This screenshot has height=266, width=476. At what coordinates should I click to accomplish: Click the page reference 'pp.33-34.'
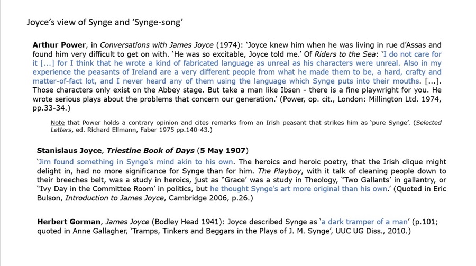[50, 108]
